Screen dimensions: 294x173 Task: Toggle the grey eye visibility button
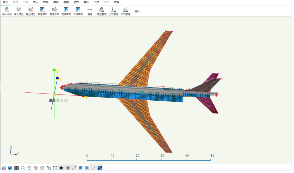pyautogui.click(x=68, y=168)
